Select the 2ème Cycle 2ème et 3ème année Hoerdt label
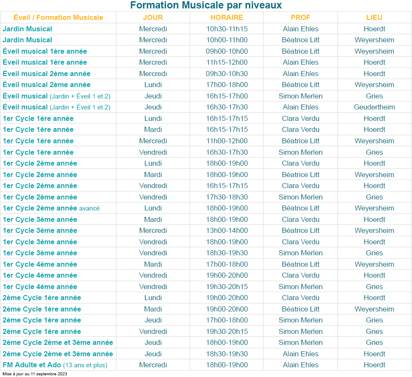The image size is (412, 377). (58, 354)
